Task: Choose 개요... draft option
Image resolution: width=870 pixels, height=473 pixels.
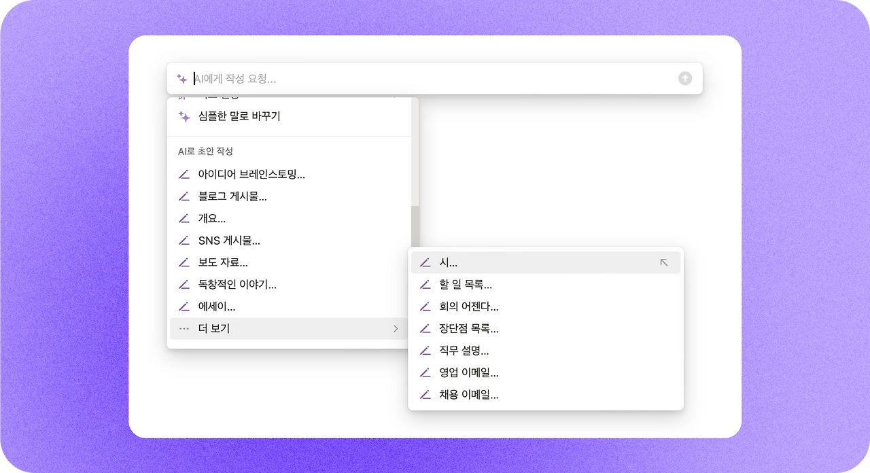Action: click(289, 218)
